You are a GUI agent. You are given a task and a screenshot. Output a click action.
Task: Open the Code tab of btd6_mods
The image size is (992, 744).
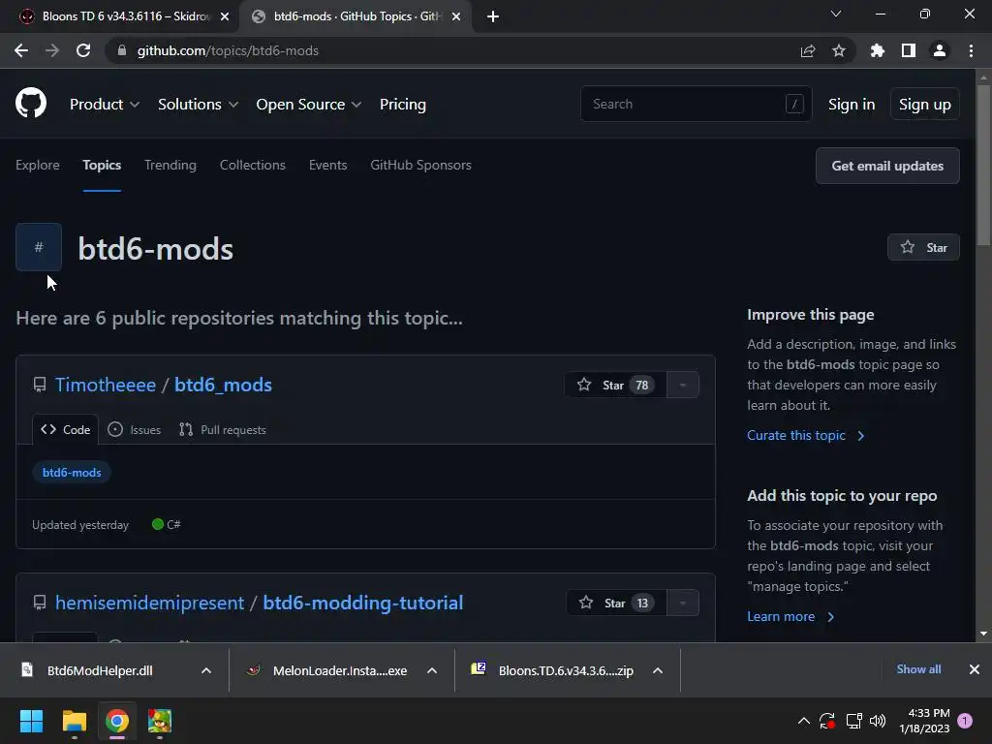65,429
